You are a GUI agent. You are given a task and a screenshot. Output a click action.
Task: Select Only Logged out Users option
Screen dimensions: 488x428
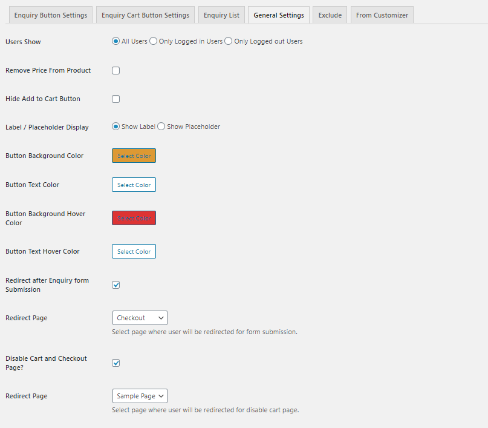pyautogui.click(x=228, y=41)
